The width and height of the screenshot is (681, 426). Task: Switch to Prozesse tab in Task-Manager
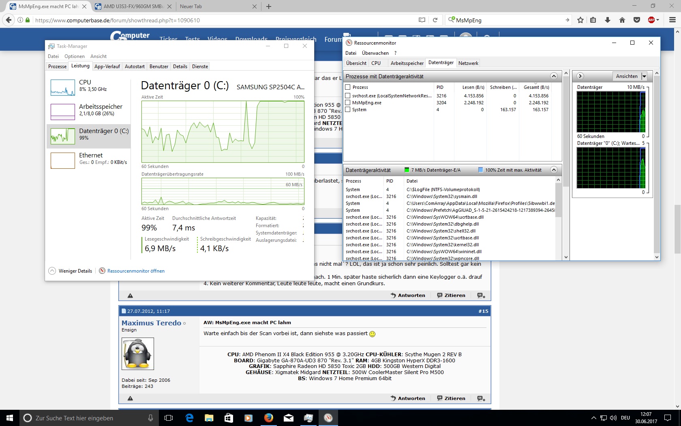click(x=57, y=67)
